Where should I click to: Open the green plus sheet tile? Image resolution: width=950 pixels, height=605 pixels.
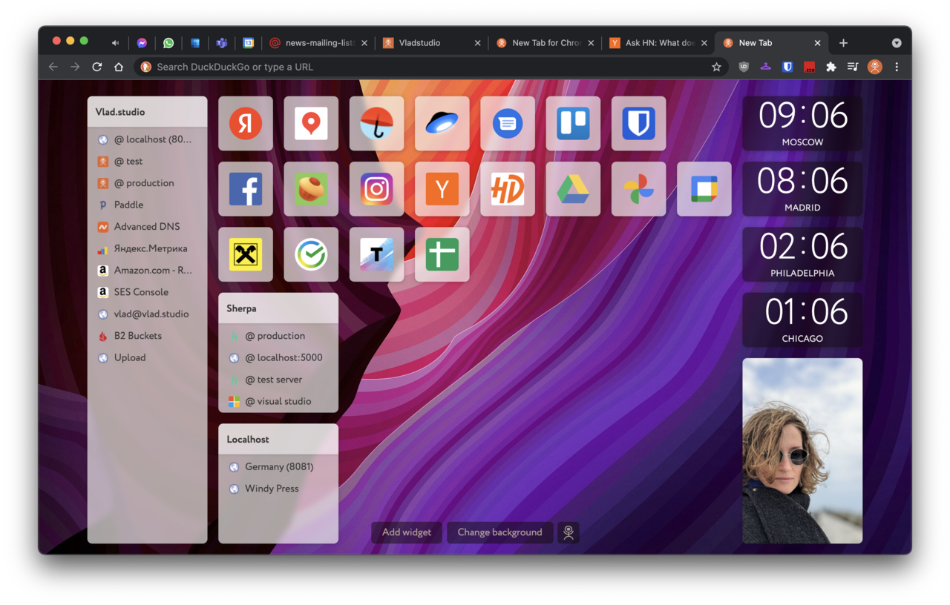pos(442,254)
